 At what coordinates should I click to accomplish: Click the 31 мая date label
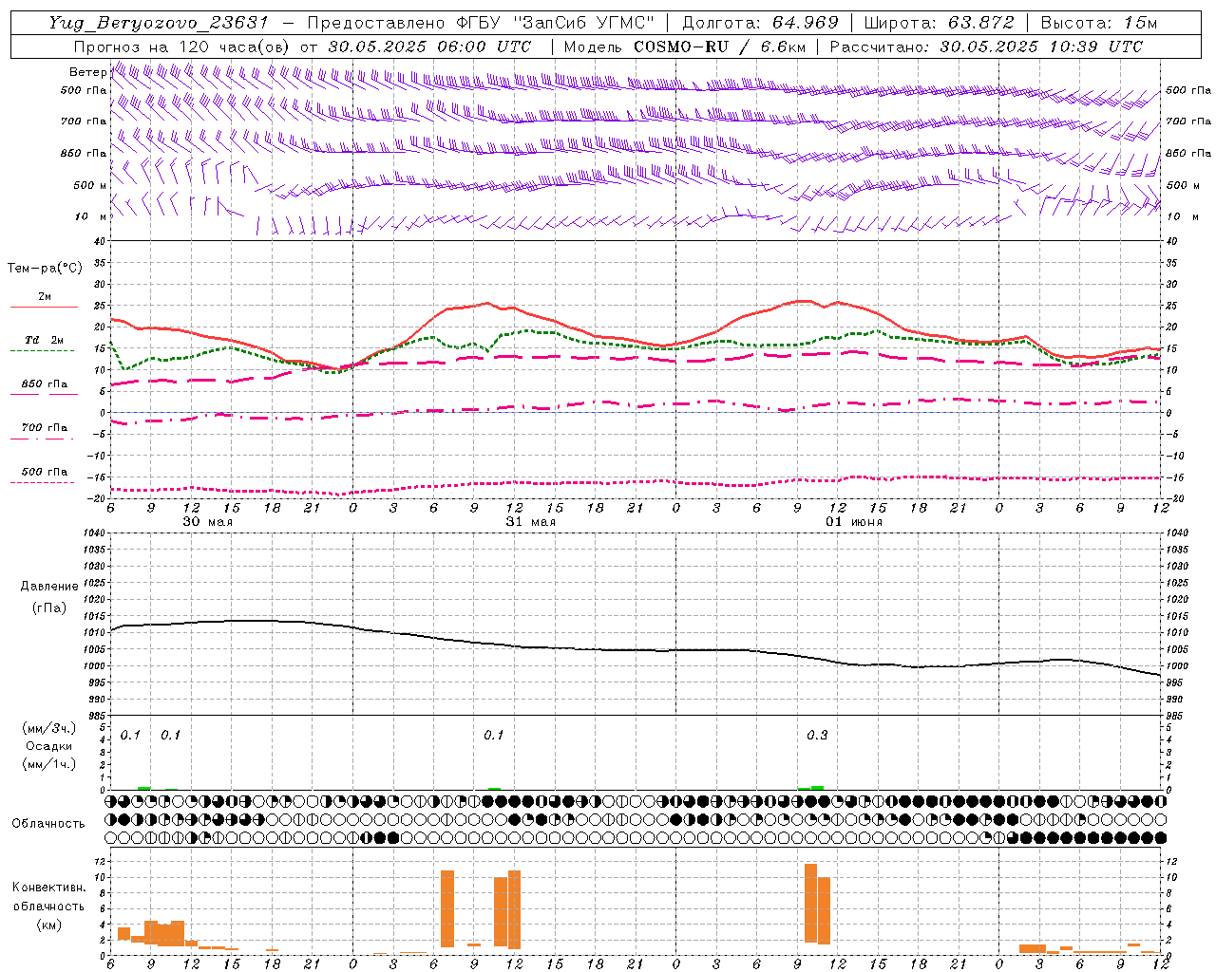[531, 522]
